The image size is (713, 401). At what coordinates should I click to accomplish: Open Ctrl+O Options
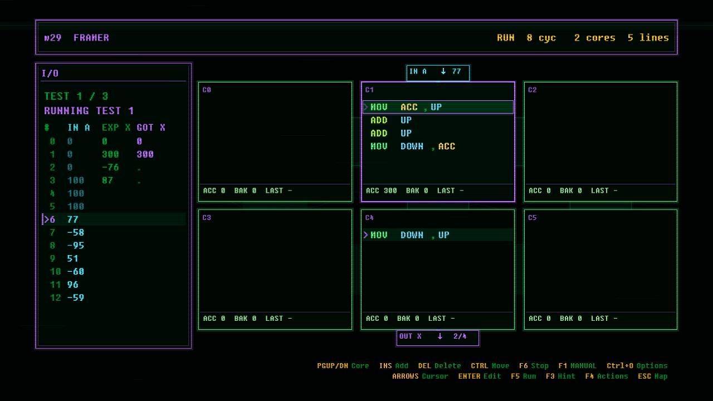pos(637,366)
